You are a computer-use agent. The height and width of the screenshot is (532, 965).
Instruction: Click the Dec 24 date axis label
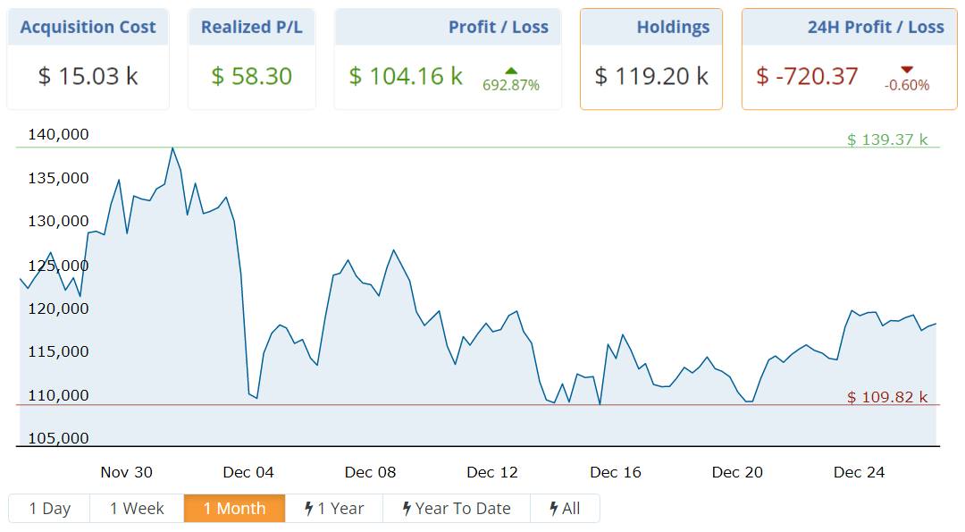click(859, 472)
